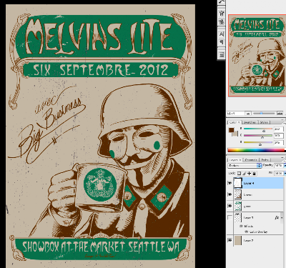Switch to the Color tab
The image size is (286, 268).
(x=235, y=122)
